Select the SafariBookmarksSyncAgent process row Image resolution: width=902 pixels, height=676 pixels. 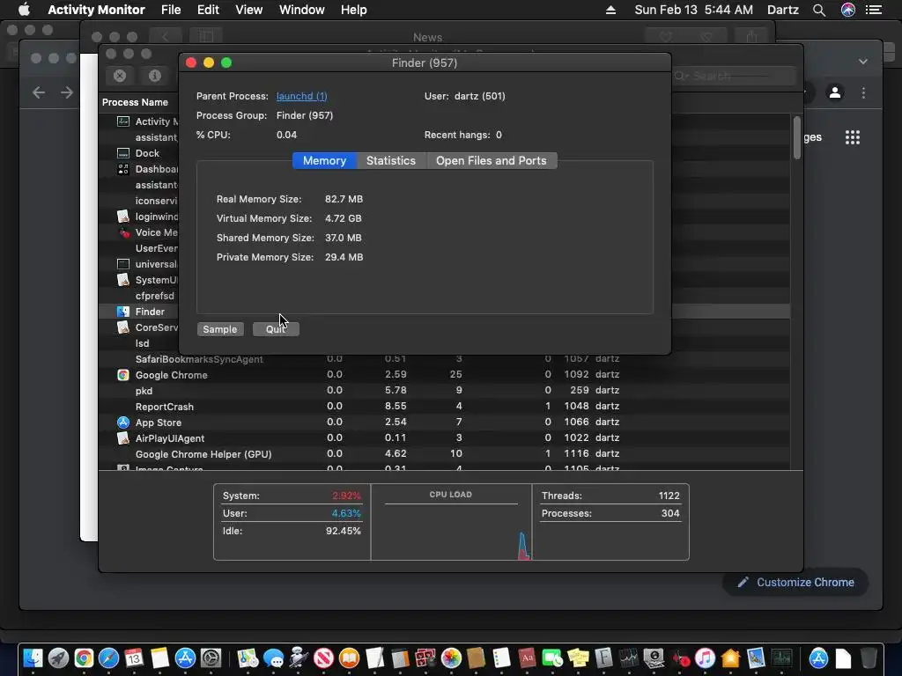pos(444,359)
